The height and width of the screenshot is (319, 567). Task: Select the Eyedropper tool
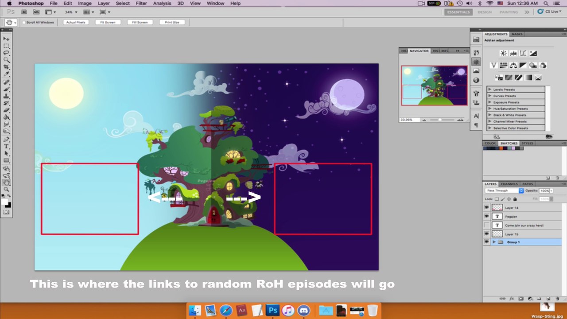7,73
